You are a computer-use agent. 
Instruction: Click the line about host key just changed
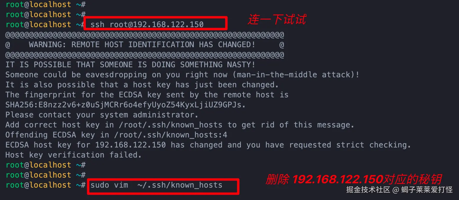142,85
